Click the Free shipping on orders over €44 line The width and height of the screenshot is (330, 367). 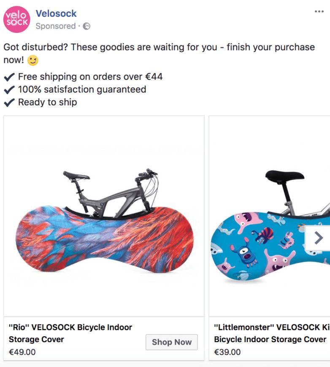pos(90,77)
